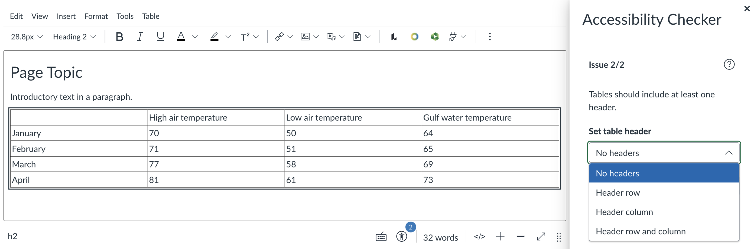Image resolution: width=754 pixels, height=249 pixels.
Task: Open keyboard shortcuts icon
Action: tap(381, 237)
